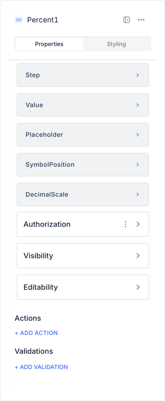Viewport: 165px width, 401px height.
Task: Click the Percent1 component name
Action: coord(43,20)
